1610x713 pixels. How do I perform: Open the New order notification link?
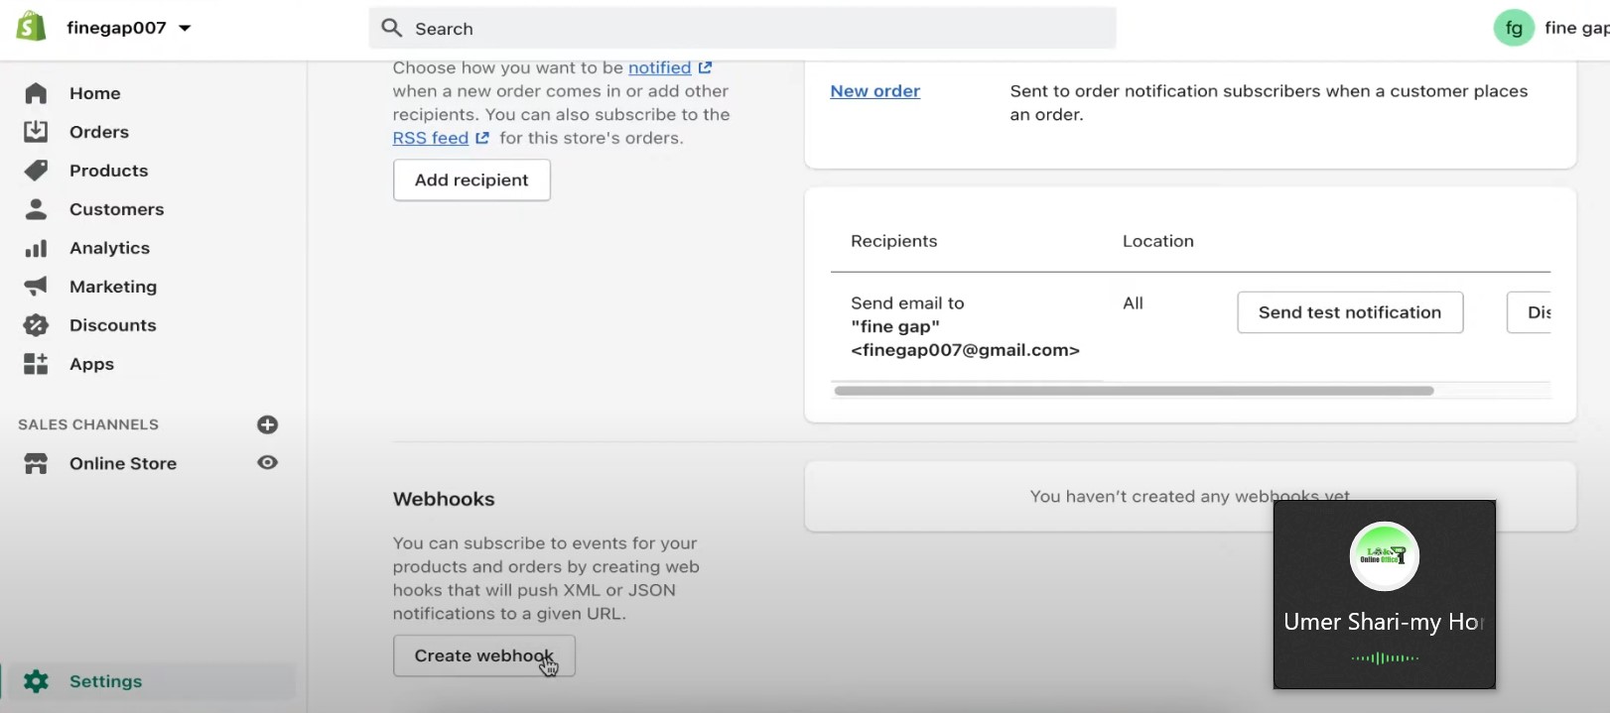coord(875,91)
